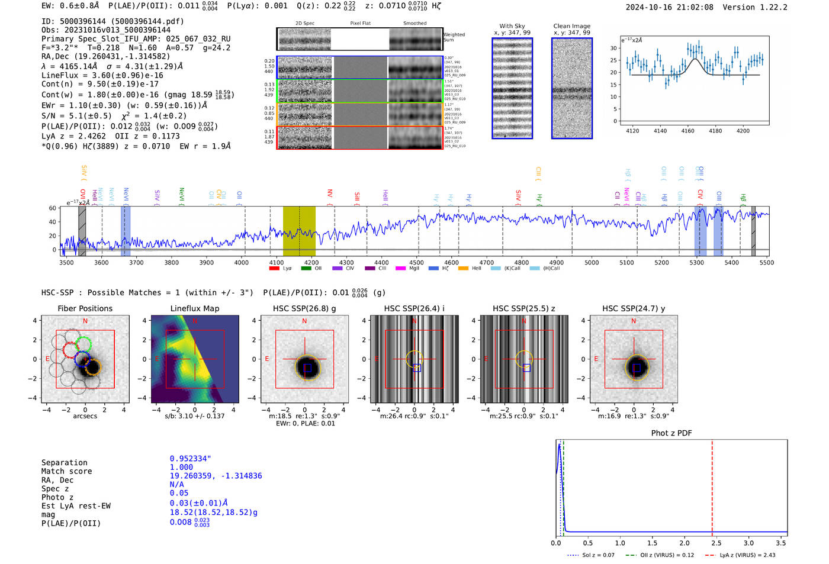Open the Clean Image cutout
Image resolution: width=829 pixels, height=564 pixels.
point(572,88)
